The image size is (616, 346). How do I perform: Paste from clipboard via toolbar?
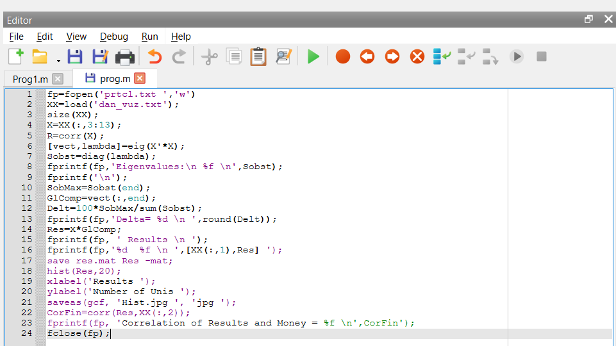tap(258, 57)
